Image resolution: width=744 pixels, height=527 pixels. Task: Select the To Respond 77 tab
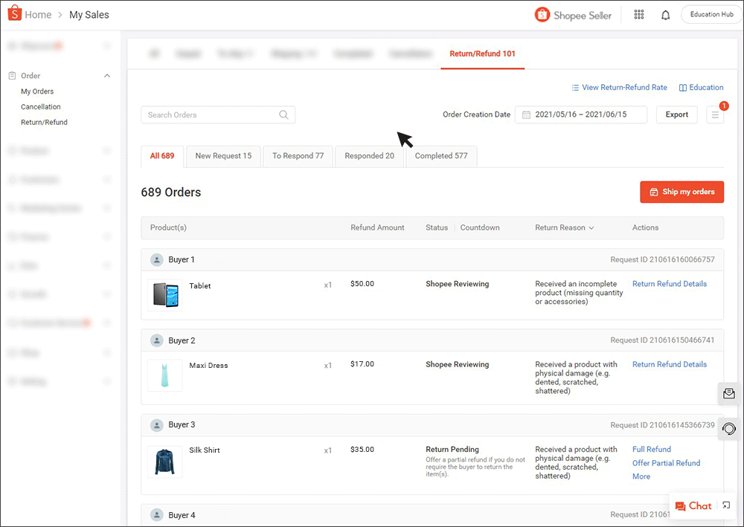298,156
